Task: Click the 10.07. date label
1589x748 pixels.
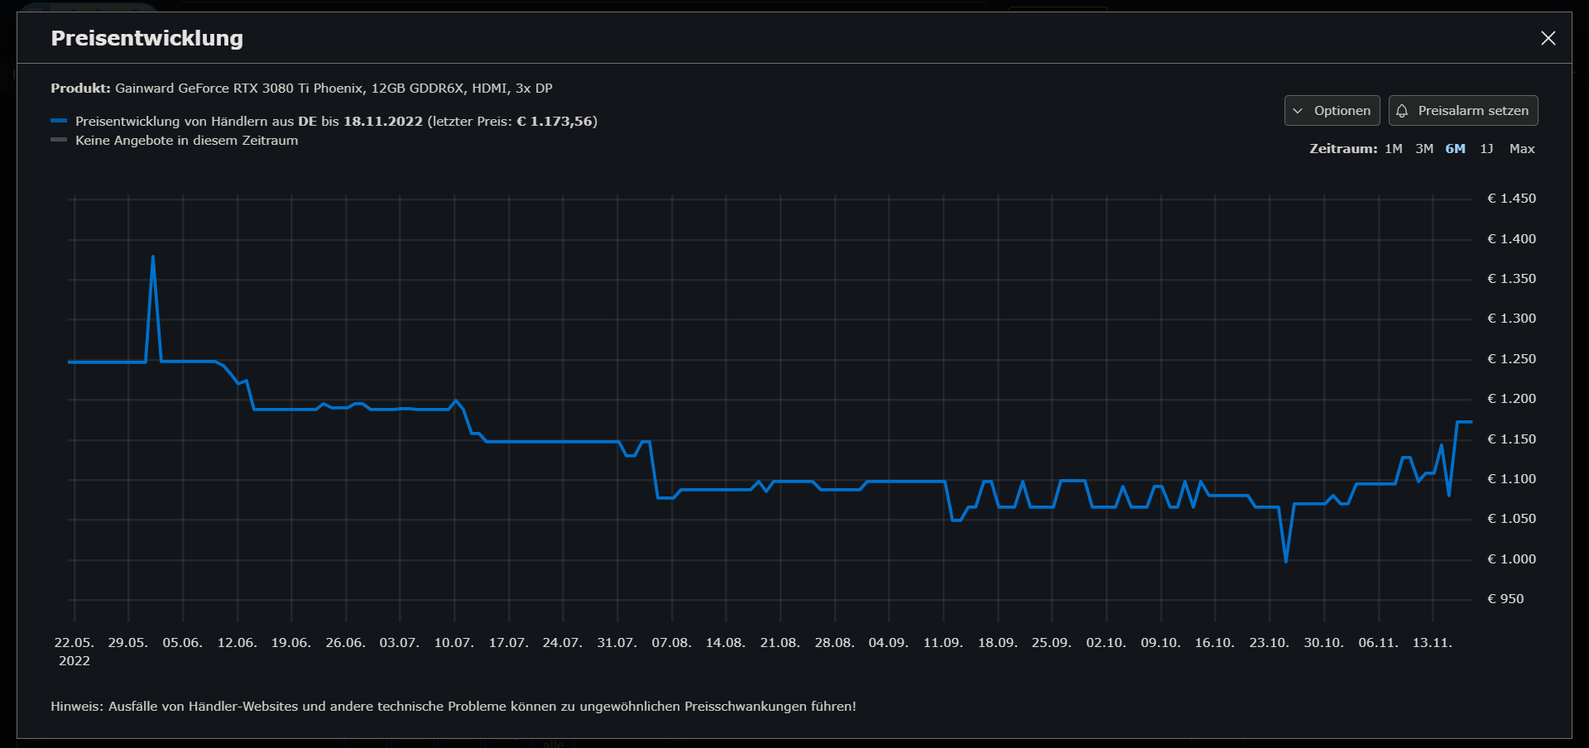Action: click(454, 643)
